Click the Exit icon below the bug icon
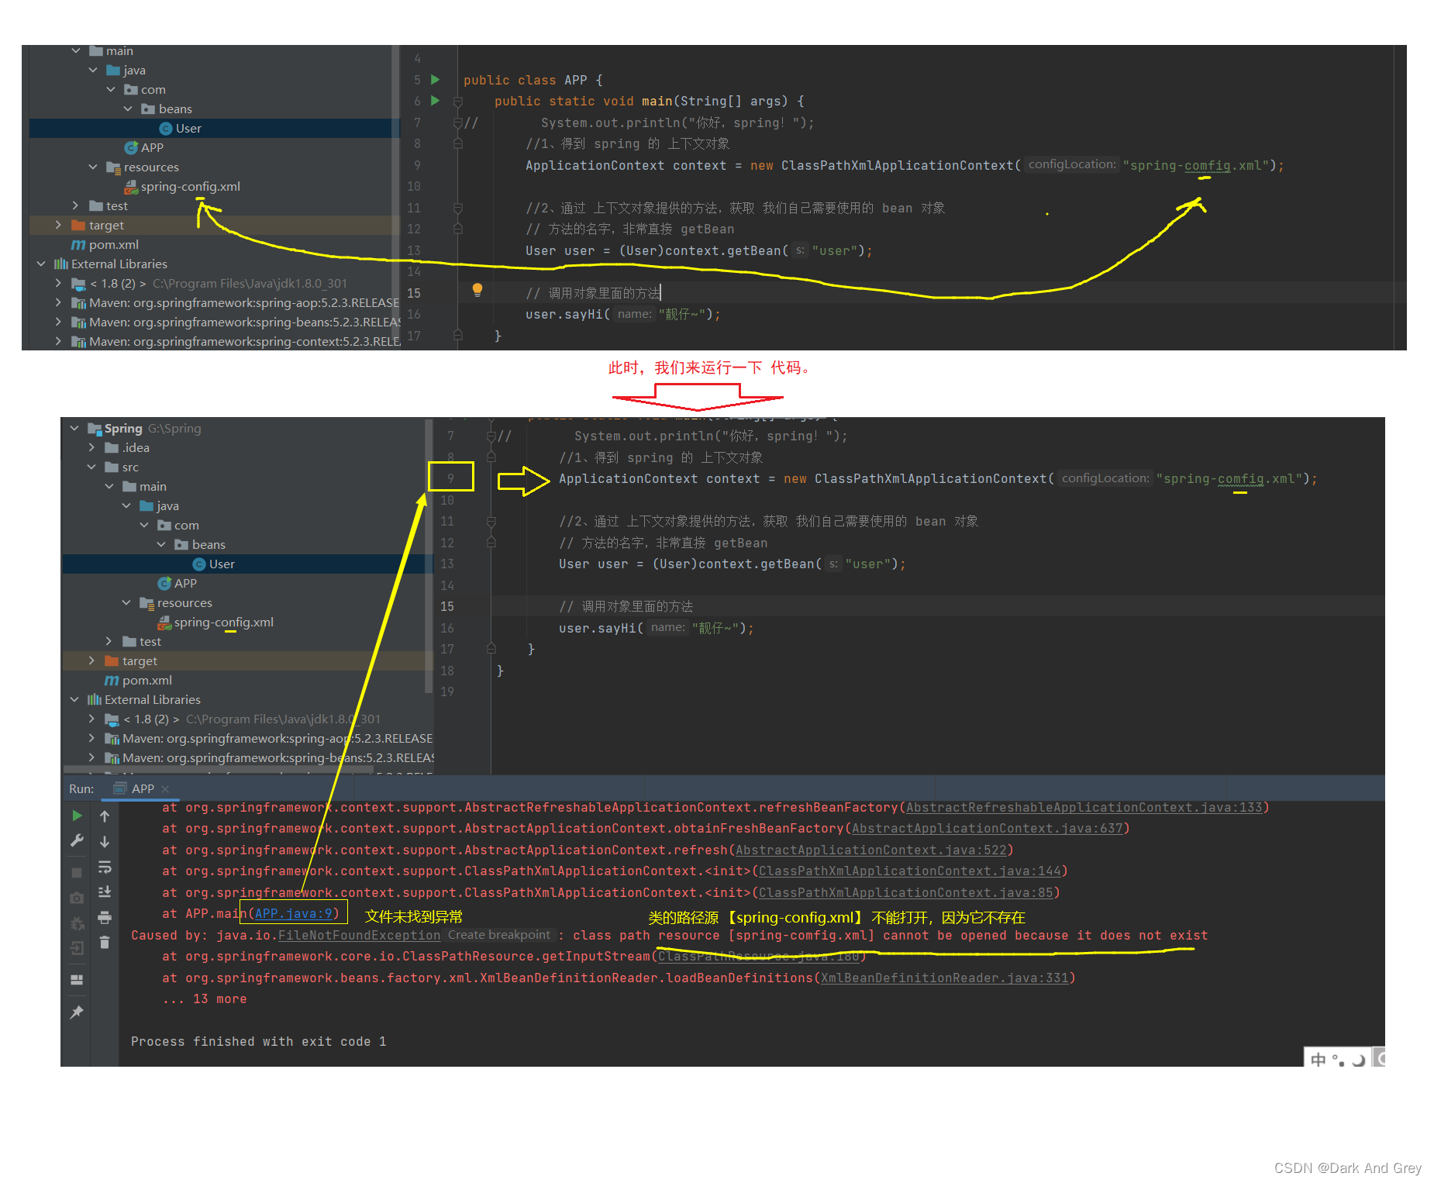This screenshot has height=1183, width=1434. [77, 948]
